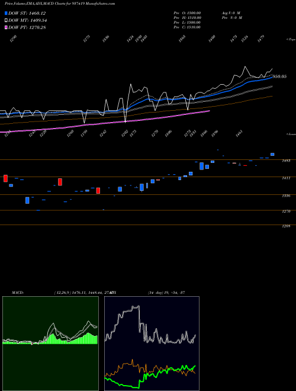The width and height of the screenshot is (296, 391).
Task: Click the 1199 low value label
Action: [x=84, y=133]
